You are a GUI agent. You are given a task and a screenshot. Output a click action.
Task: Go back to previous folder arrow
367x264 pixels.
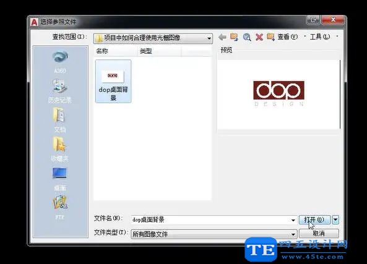[222, 37]
